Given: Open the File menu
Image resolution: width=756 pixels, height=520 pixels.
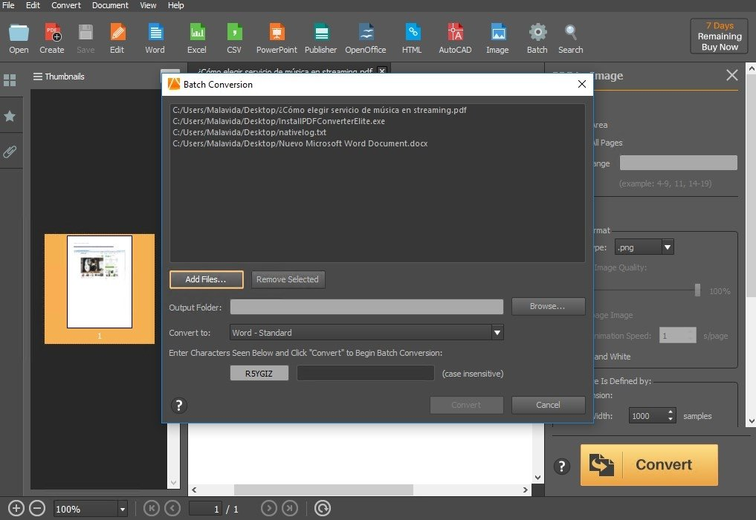Looking at the screenshot, I should coord(8,5).
